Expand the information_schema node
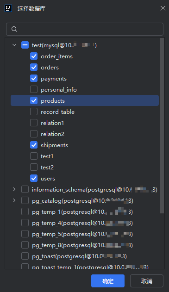The width and height of the screenshot is (169, 292). (14, 189)
